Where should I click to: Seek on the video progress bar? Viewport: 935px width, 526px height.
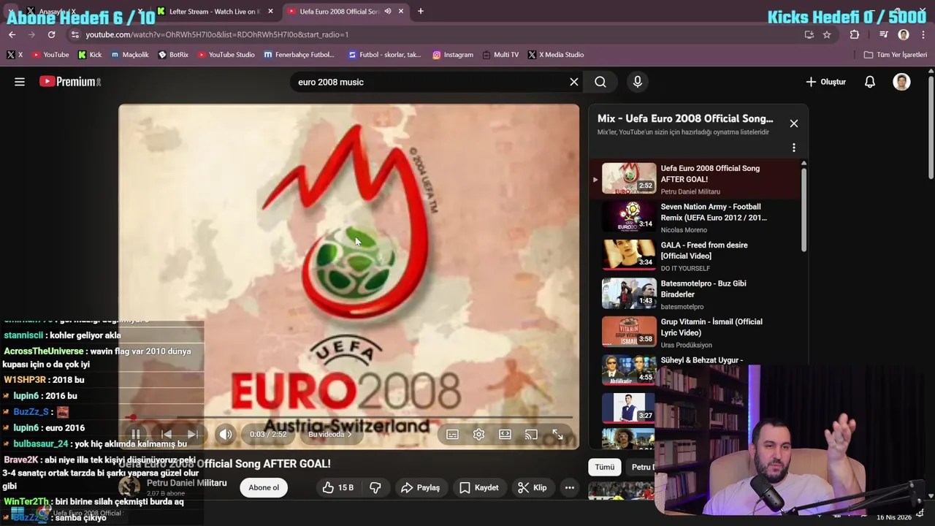coord(349,417)
